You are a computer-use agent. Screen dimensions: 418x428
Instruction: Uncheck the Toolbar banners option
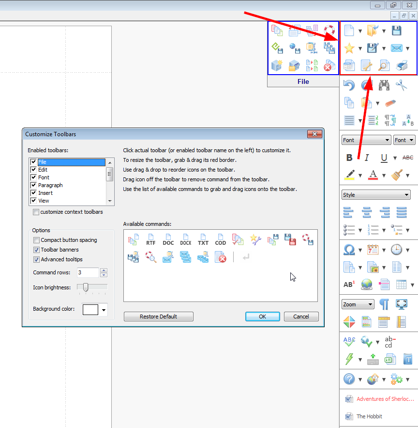[x=37, y=250]
